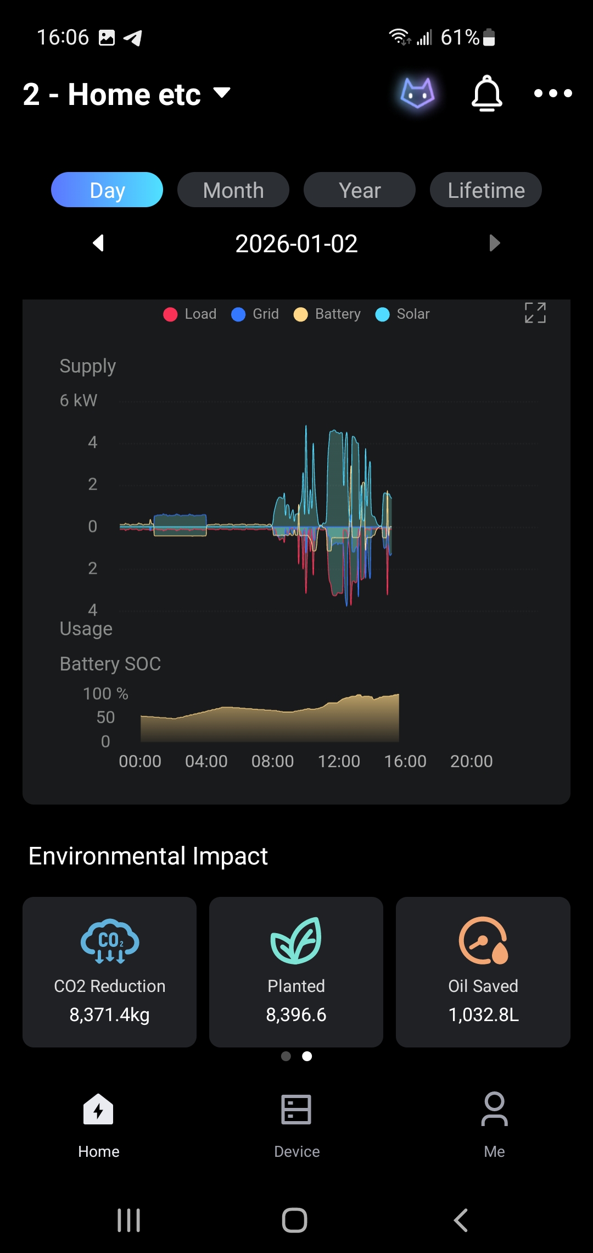Viewport: 593px width, 1253px height.
Task: Select the Year period button
Action: 360,190
